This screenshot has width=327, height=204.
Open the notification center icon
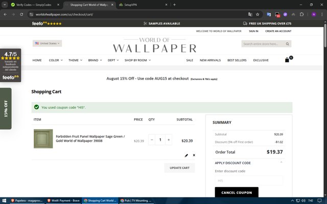coord(319,200)
